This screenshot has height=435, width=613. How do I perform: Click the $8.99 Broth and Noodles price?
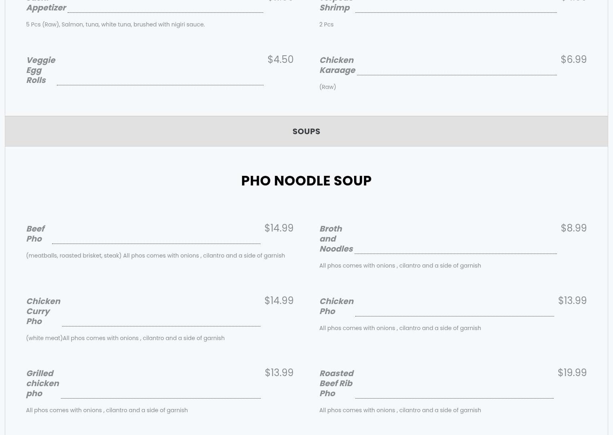coord(574,228)
